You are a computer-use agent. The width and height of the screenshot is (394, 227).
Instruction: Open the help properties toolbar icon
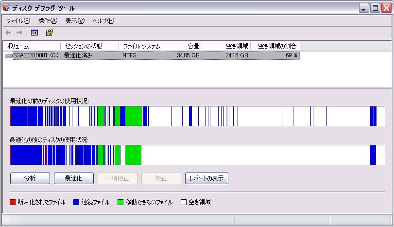tap(49, 33)
